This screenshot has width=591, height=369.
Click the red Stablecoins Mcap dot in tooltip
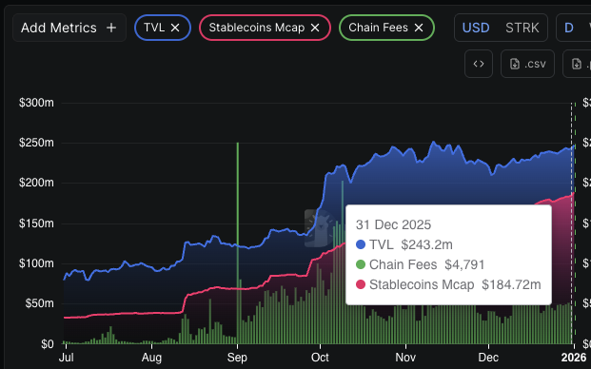point(361,284)
